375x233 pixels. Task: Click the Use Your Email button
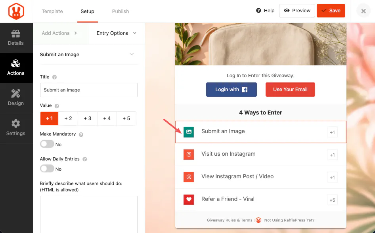pos(290,90)
